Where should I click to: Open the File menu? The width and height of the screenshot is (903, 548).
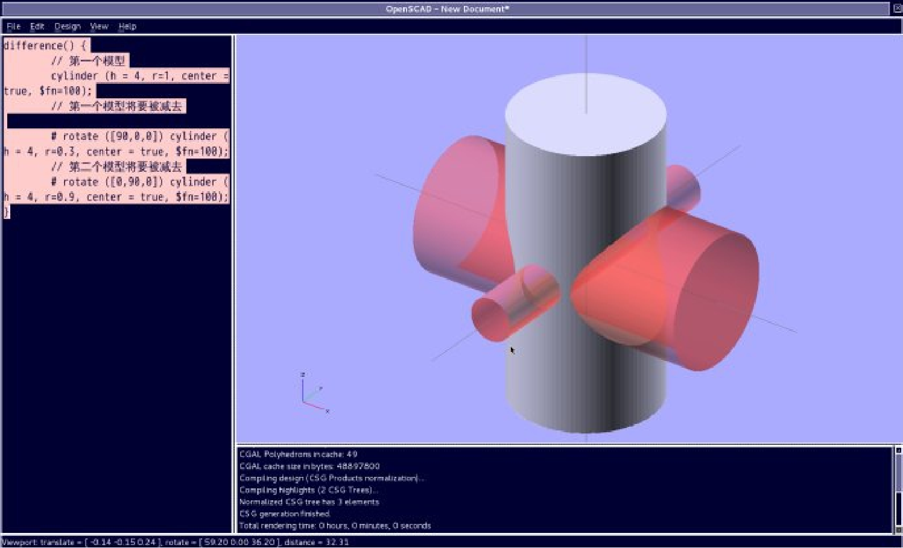coord(13,27)
